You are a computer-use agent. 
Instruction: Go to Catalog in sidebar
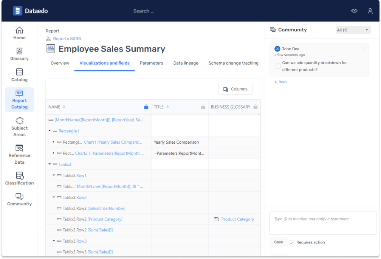pos(19,75)
